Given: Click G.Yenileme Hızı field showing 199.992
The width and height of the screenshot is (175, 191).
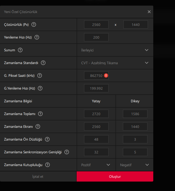Looking at the screenshot, I should pyautogui.click(x=96, y=88).
